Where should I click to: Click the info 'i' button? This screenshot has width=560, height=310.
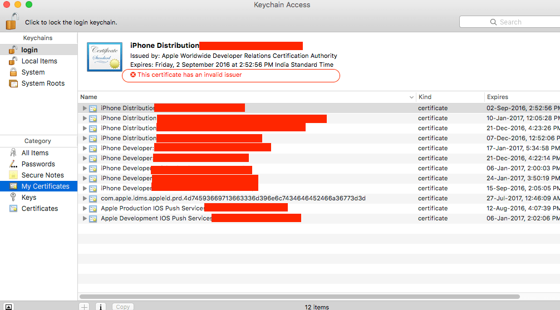point(101,307)
